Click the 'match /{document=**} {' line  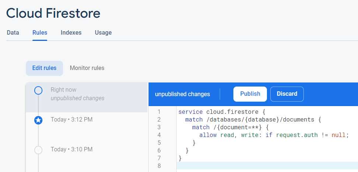(230, 127)
